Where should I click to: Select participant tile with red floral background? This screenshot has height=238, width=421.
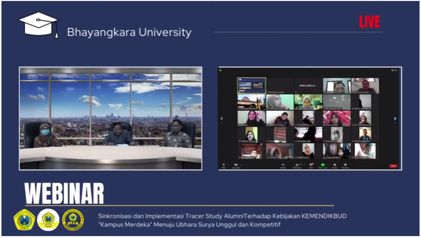click(337, 119)
